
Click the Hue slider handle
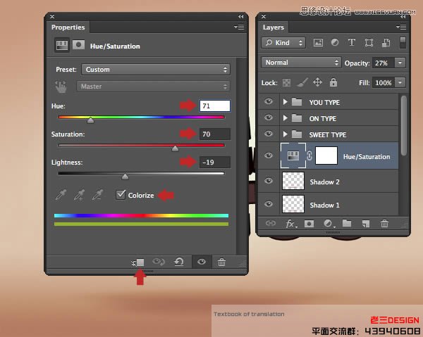tap(90, 120)
